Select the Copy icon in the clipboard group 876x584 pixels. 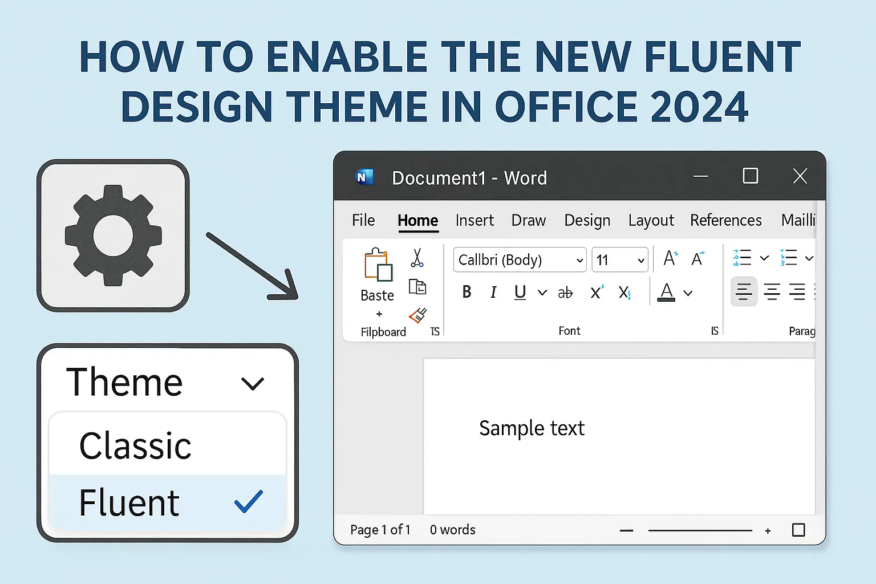(x=418, y=287)
